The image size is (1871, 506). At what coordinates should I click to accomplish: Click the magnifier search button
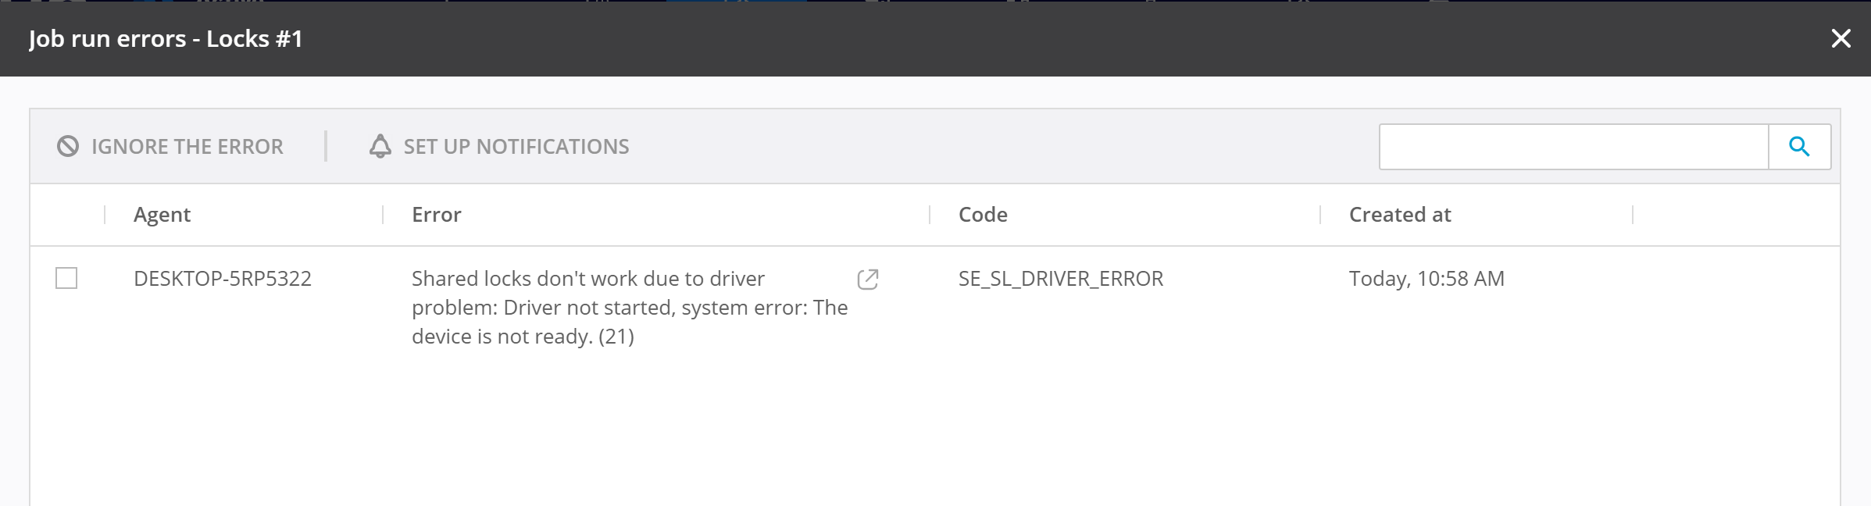1799,146
